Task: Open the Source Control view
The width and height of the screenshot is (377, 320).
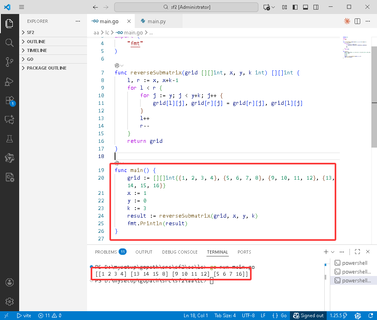Action: (9, 62)
